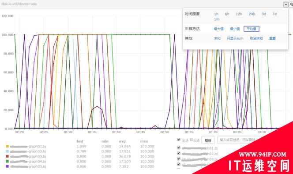Select the graph04.bj legend label
Viewport: 293px width, 174px height.
pos(28,162)
